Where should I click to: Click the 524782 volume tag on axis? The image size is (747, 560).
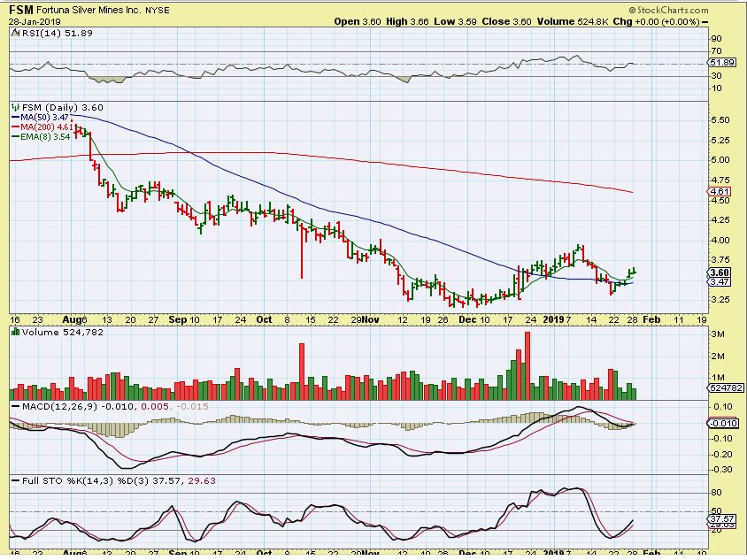[x=726, y=387]
